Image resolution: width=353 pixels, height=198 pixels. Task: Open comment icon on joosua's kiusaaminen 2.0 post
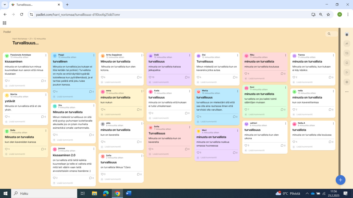90,178
